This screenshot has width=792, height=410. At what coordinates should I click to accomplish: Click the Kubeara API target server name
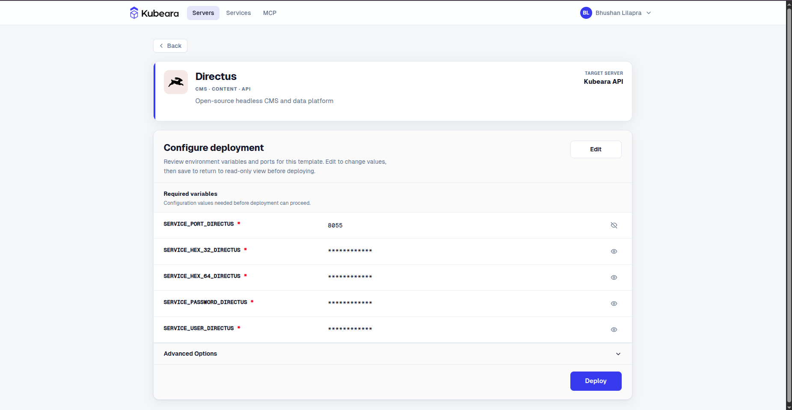click(x=603, y=82)
